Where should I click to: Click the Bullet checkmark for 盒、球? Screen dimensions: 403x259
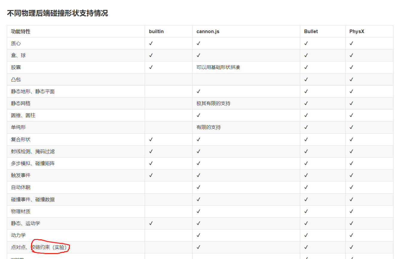click(306, 55)
